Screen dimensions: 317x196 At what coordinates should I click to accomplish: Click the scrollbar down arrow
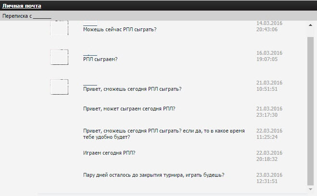[x=310, y=189]
